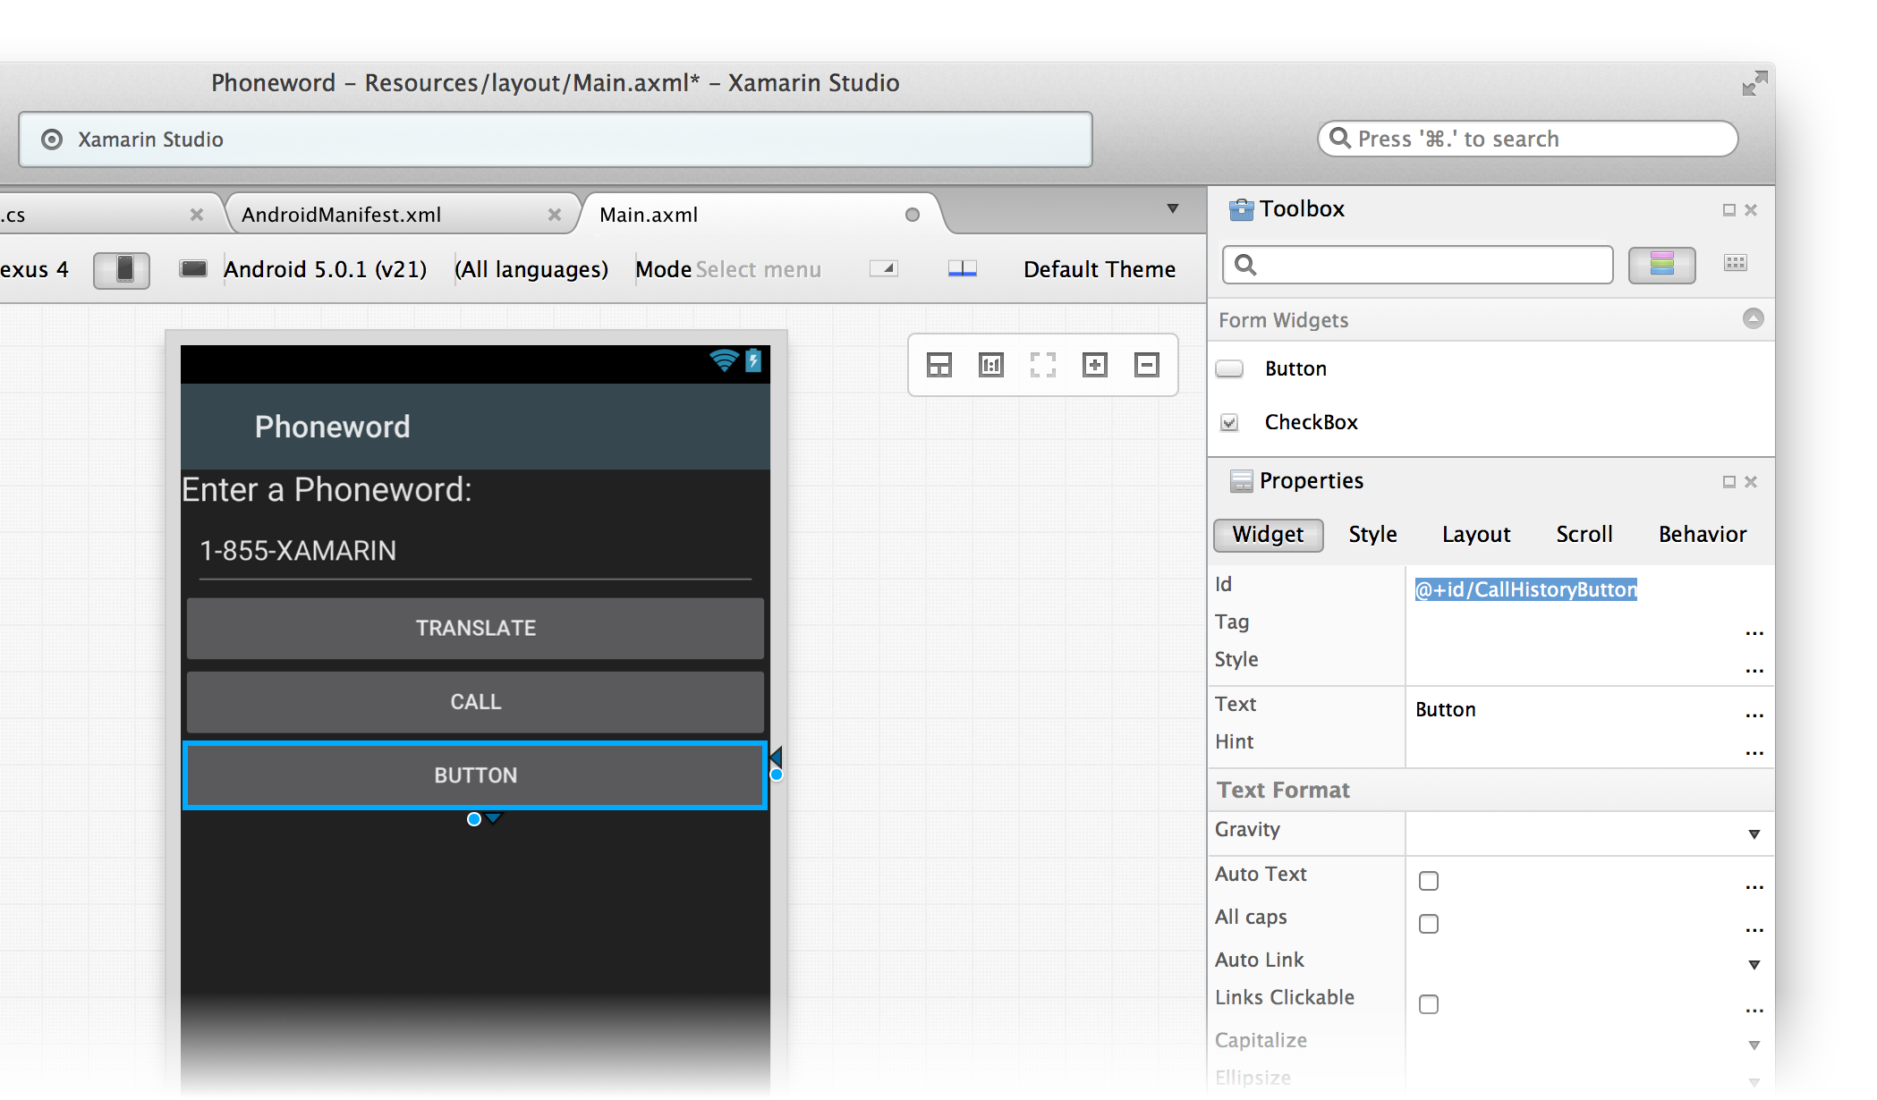Viewport: 1877px width, 1100px height.
Task: Toggle Toolbox compact grid view icon
Action: (1735, 263)
